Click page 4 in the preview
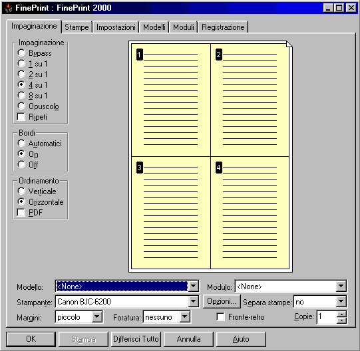 (250, 213)
